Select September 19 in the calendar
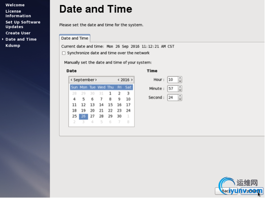Viewport: 265px width, 198px height. coord(83,111)
